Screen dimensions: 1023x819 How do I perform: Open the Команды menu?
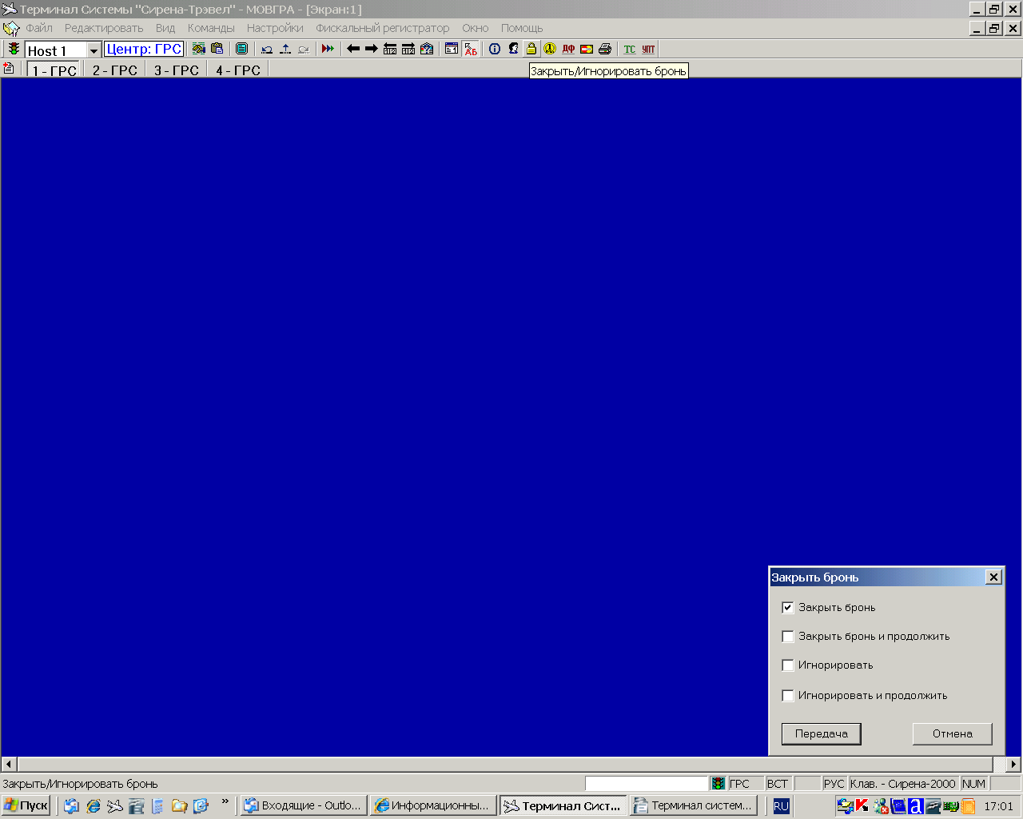[x=211, y=28]
